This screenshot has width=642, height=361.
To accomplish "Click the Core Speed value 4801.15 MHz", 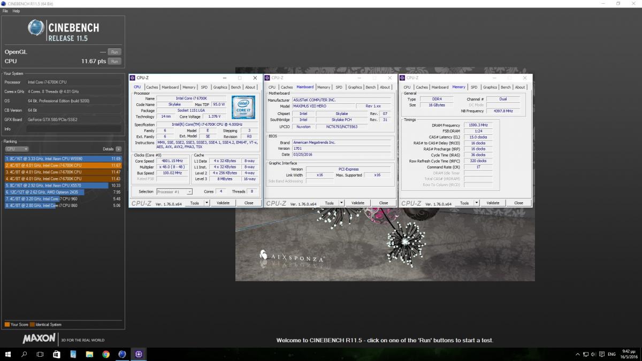I will click(172, 161).
